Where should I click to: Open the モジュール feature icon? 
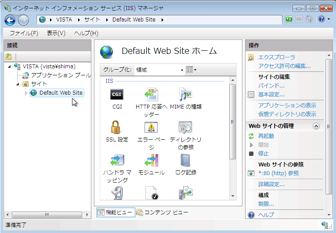151,160
